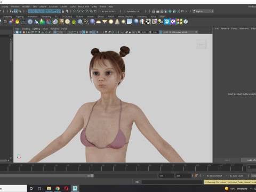Open the V-Ray menu
Screen dimensions: 256x192
click(x=94, y=6)
